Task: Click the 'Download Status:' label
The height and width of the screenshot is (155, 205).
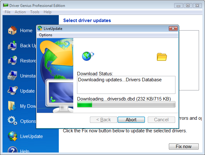Action: pos(95,74)
